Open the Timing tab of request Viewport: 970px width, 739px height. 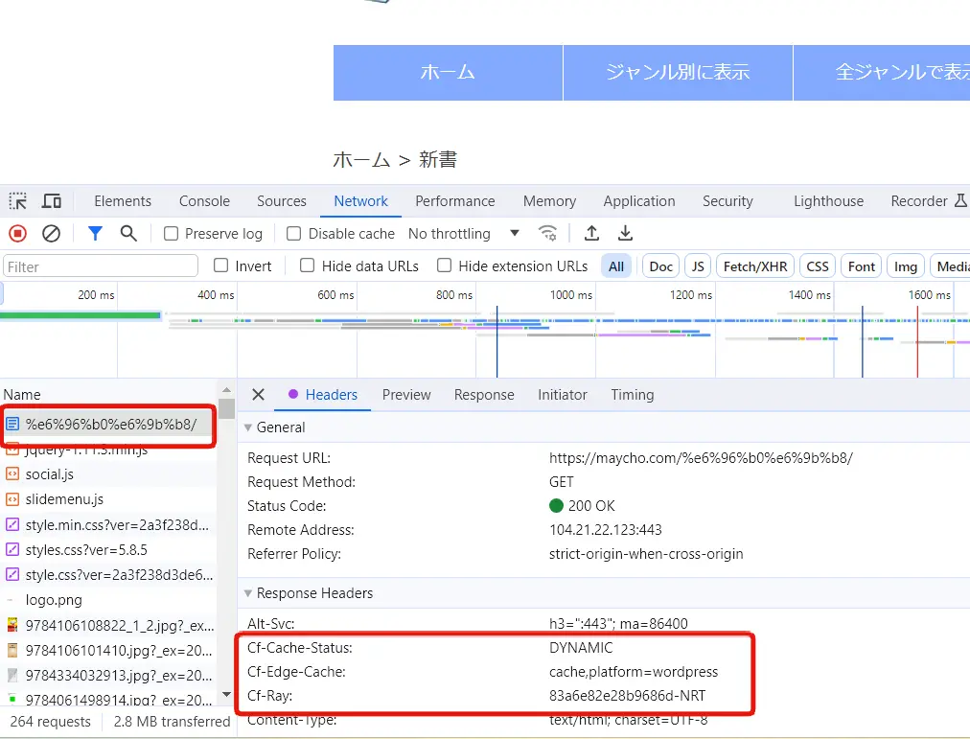(x=632, y=395)
